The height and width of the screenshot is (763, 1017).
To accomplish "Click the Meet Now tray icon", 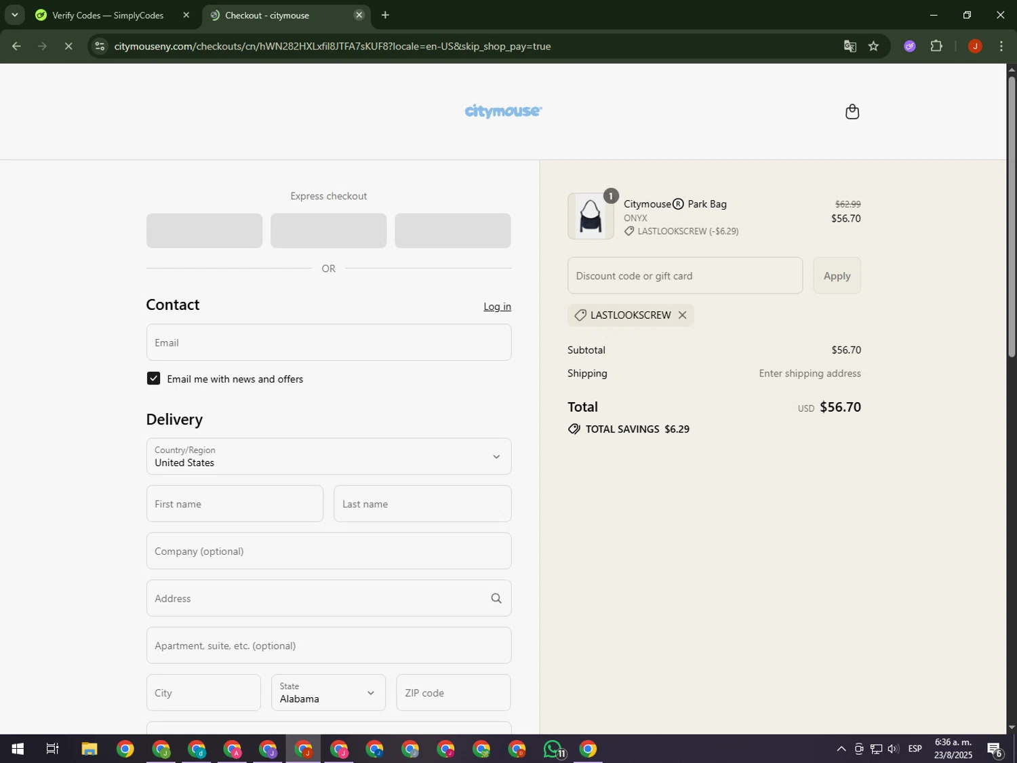I will point(858,749).
